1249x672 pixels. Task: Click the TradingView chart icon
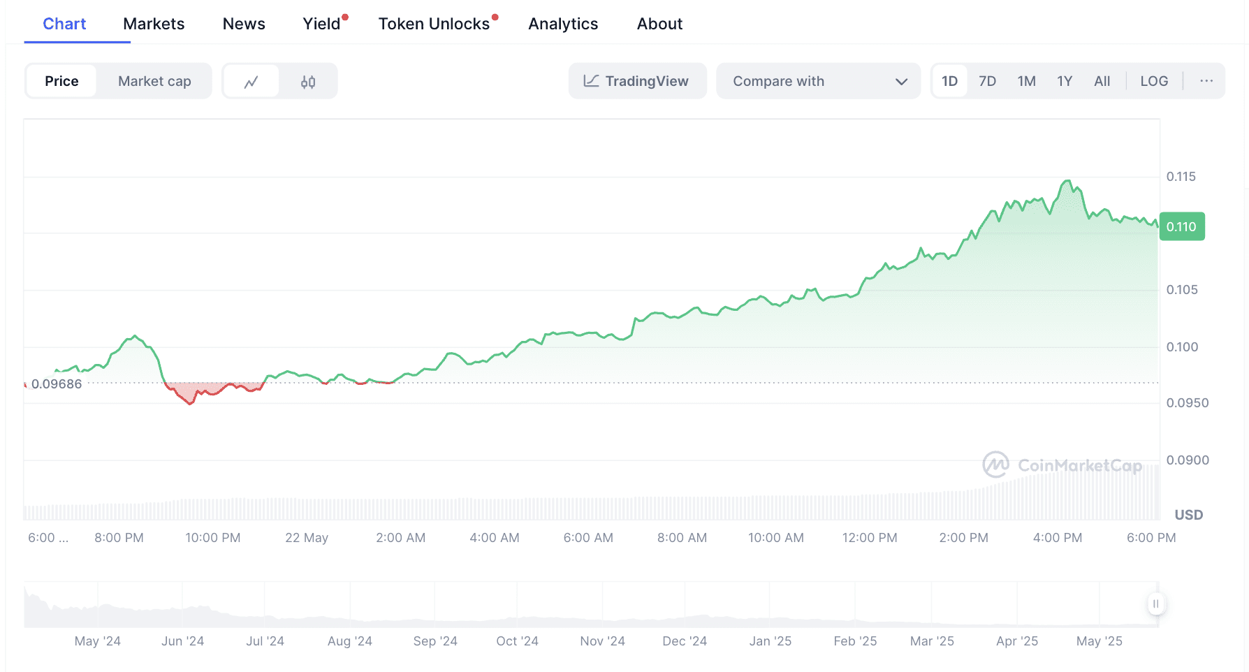(591, 81)
